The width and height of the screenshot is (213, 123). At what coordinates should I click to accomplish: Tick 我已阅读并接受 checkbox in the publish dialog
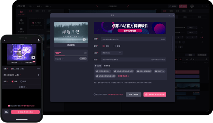pos(95,94)
